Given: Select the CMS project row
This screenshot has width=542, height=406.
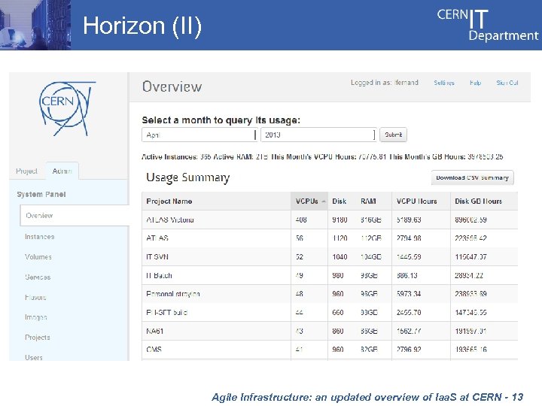Looking at the screenshot, I should point(330,350).
